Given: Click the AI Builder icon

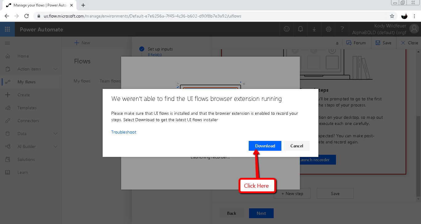Looking at the screenshot, I should click(x=8, y=146).
